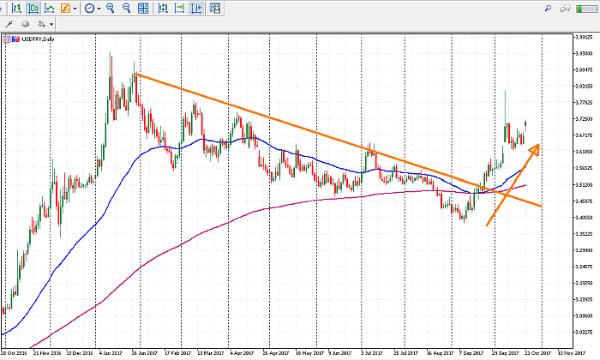Expand the periods dropdown arrow
This screenshot has height=360, width=600.
click(x=99, y=9)
